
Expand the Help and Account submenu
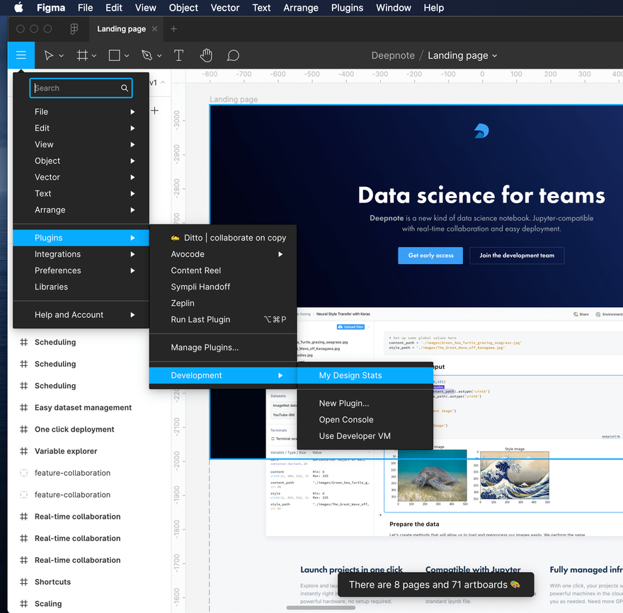click(x=81, y=315)
